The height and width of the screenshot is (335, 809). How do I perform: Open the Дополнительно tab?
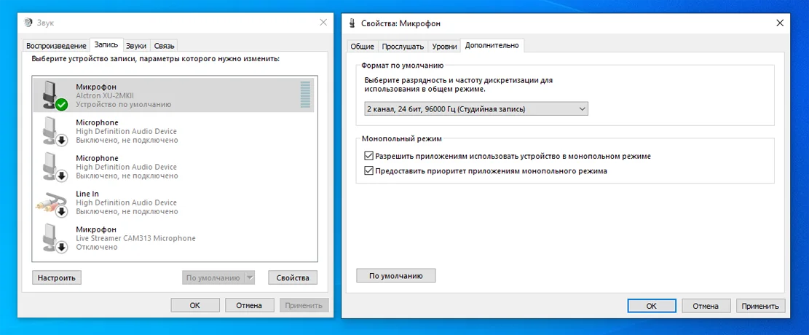(x=492, y=45)
